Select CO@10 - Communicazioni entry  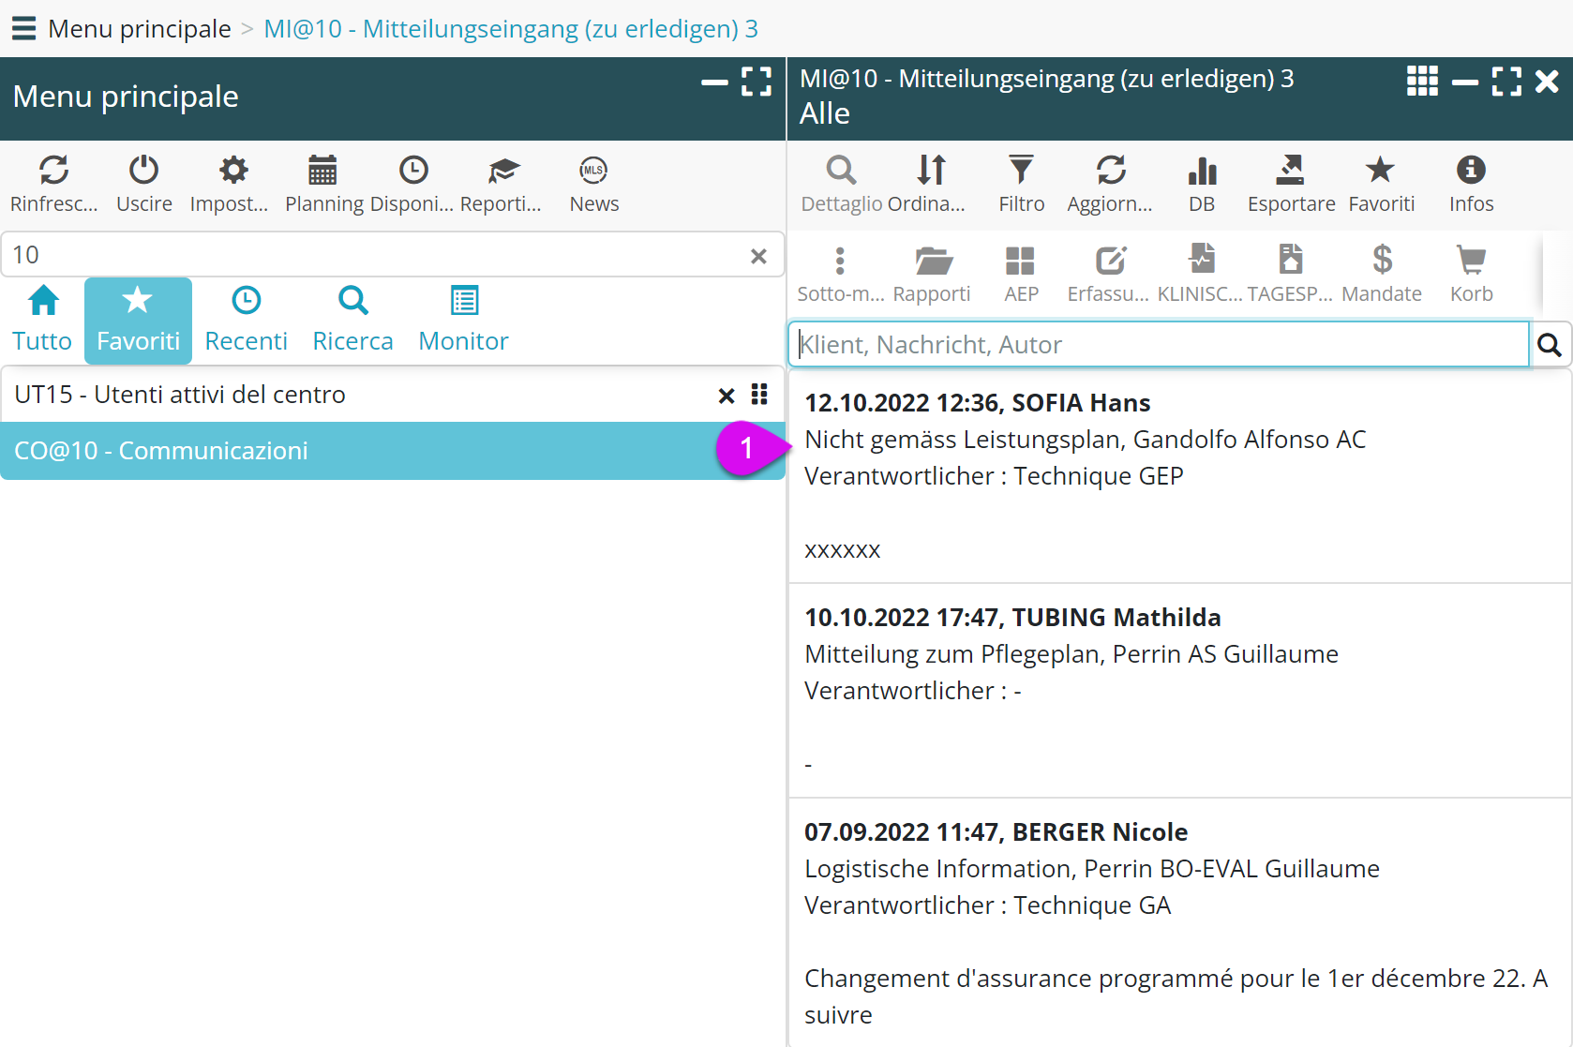[x=356, y=451]
